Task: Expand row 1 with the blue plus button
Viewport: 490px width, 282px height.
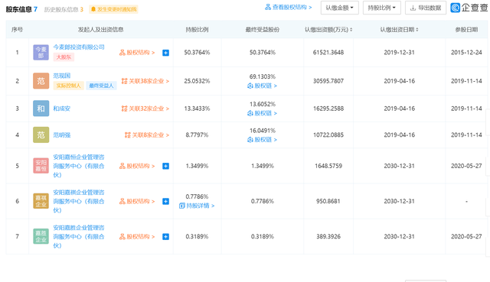Action: [x=165, y=53]
